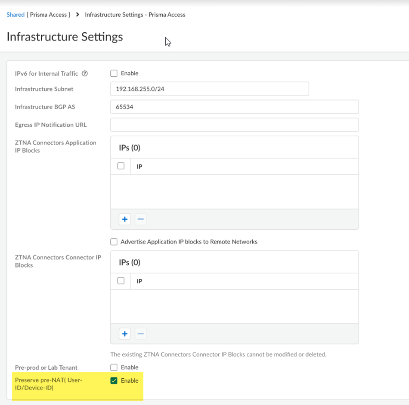Click the Infrastructure BGP AS field
Viewport: 409px width, 405px height.
point(234,107)
